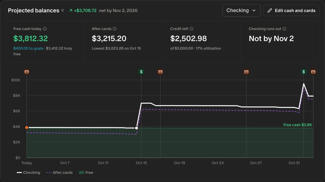Click the Not by Nov 2 text

[271, 39]
